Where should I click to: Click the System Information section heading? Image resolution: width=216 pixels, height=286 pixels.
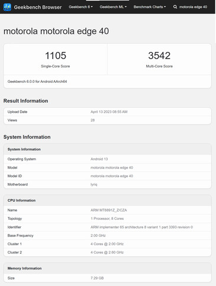pyautogui.click(x=27, y=137)
